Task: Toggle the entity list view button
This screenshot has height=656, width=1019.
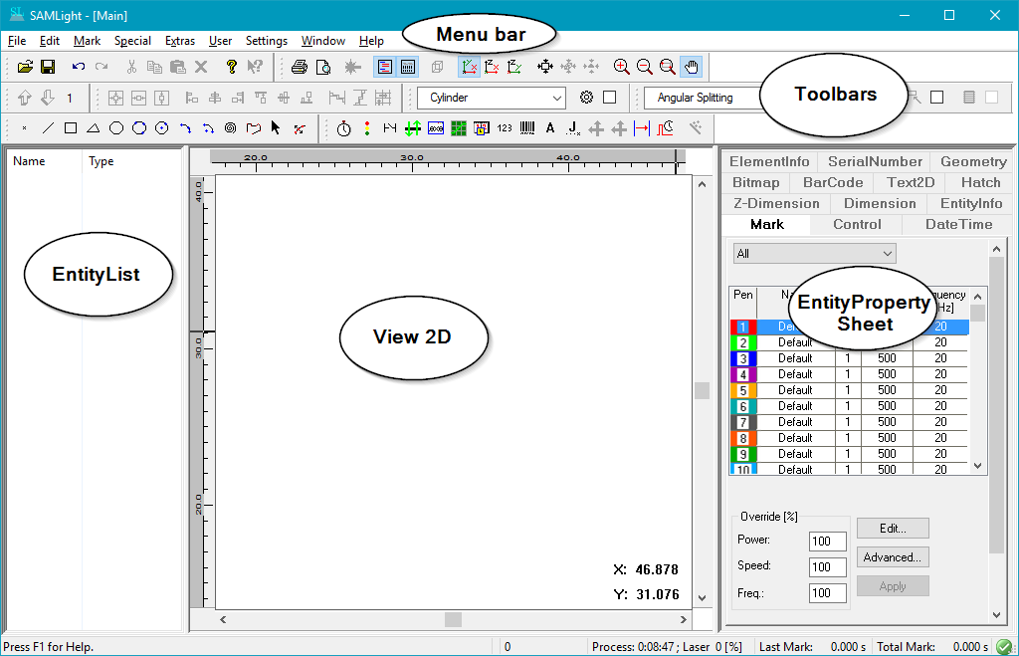Action: [x=385, y=67]
